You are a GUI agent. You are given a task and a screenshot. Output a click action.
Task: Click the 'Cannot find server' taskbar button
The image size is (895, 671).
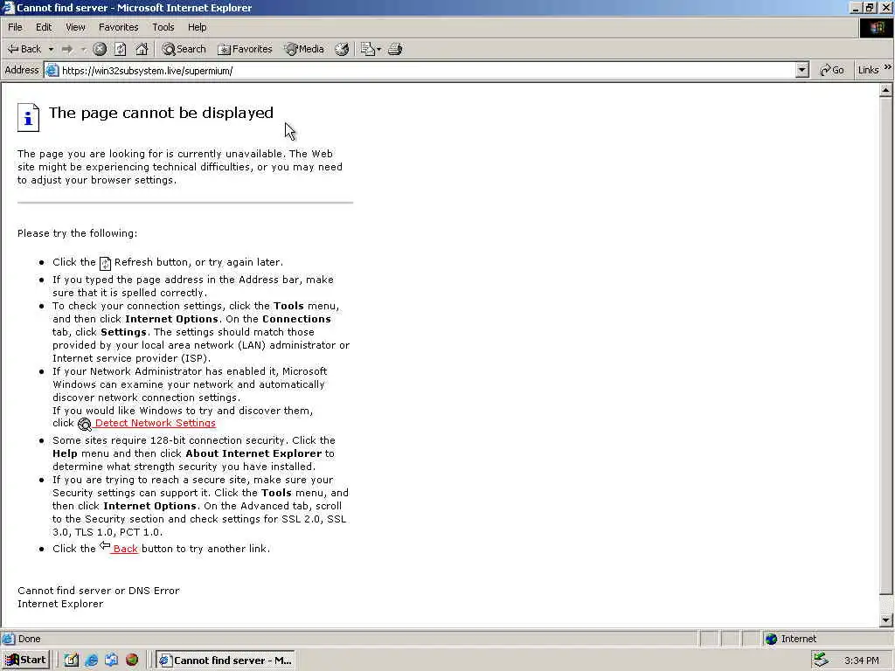point(225,661)
